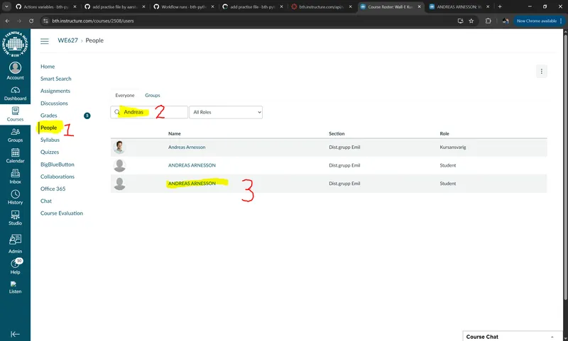The height and width of the screenshot is (341, 568).
Task: Collapse the global navigation arrow
Action: (x=15, y=333)
